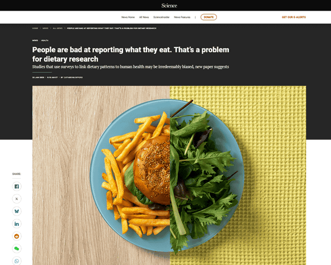Open the burger and salad plate image

[x=169, y=176]
